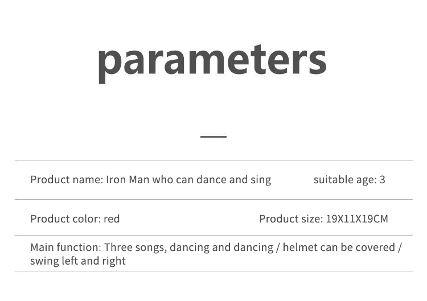Click the "swing left and right" line
427x301 pixels.
(78, 261)
